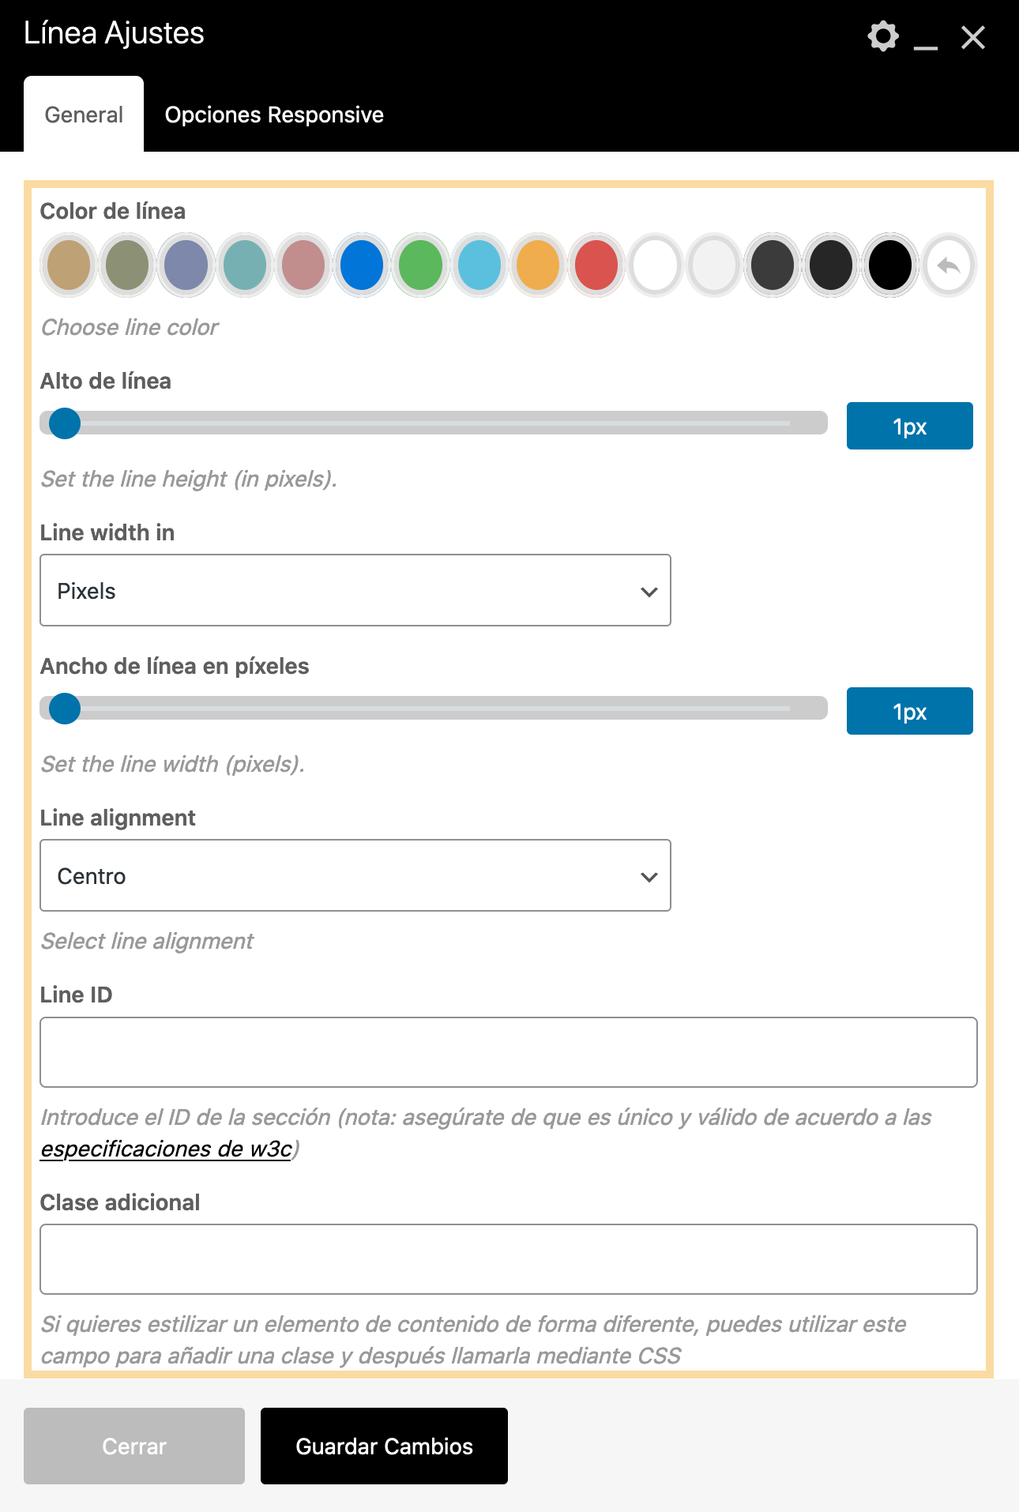
Task: Select the black line color swatch
Action: 890,265
